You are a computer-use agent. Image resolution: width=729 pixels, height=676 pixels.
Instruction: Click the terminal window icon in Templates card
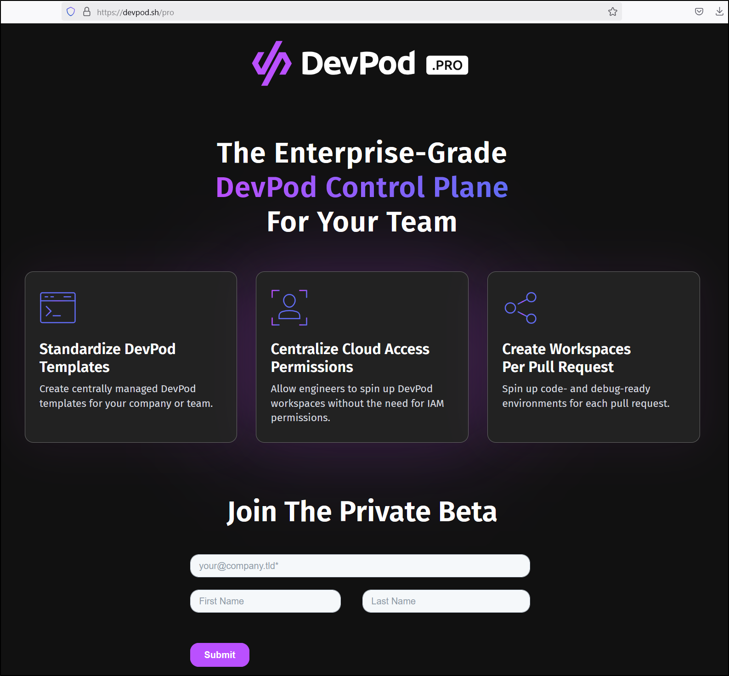[x=58, y=308]
